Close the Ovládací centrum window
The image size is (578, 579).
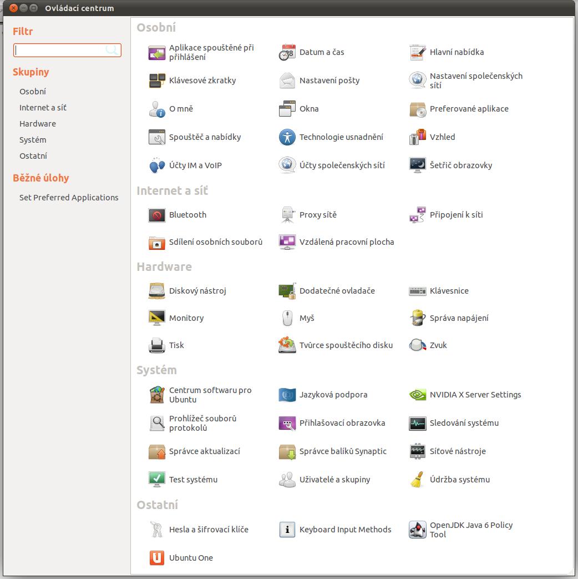(x=13, y=8)
